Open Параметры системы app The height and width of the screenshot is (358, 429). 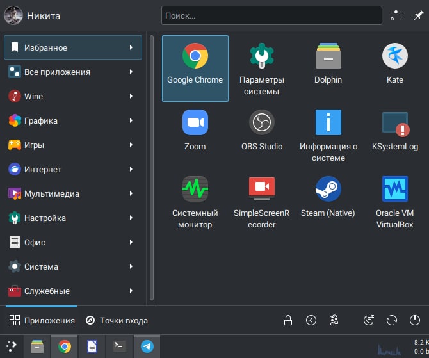click(262, 69)
